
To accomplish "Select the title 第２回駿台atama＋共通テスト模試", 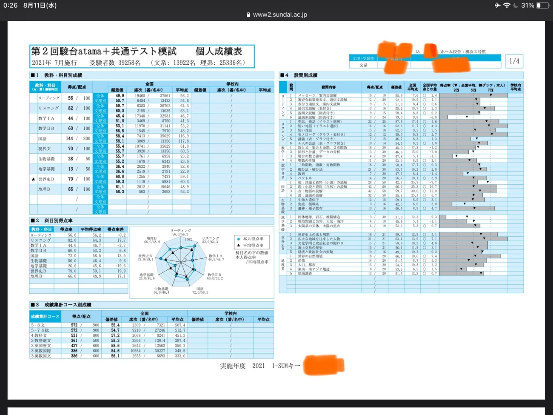I will click(104, 52).
